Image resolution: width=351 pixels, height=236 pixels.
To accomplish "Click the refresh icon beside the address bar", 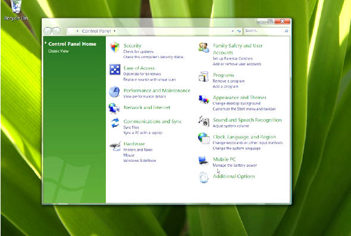I will coord(239,31).
